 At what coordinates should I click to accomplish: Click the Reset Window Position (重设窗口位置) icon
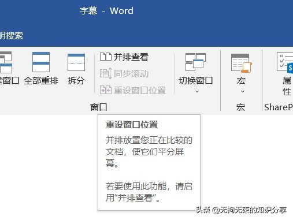pyautogui.click(x=106, y=90)
